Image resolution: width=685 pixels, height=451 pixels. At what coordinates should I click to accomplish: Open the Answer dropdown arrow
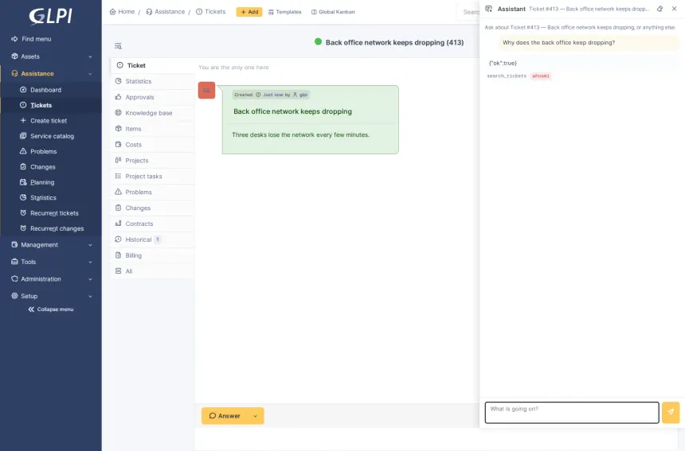256,416
